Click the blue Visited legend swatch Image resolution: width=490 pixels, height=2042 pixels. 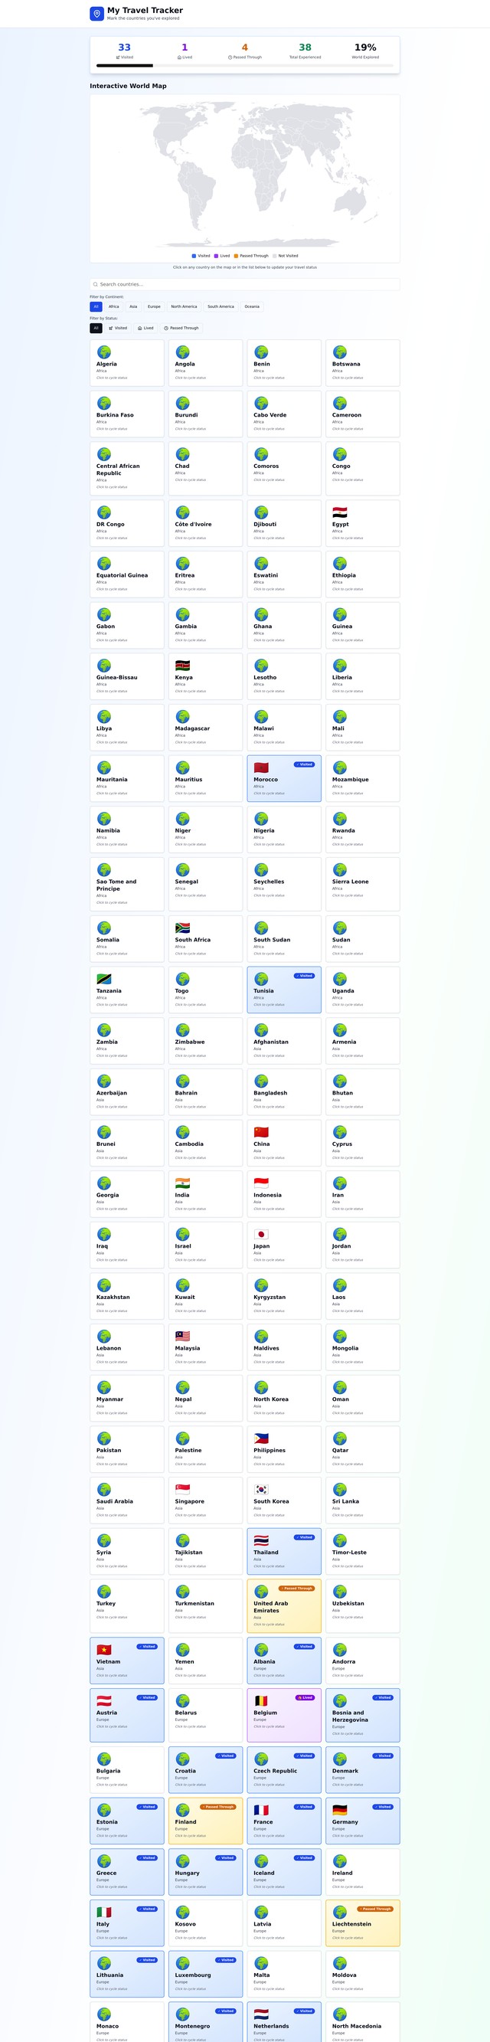pos(194,256)
